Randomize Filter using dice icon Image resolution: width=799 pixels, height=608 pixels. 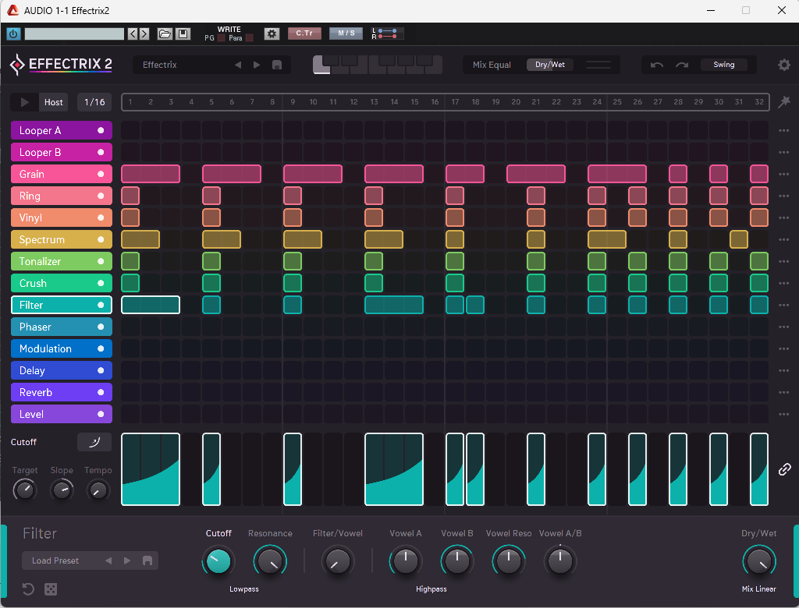51,589
